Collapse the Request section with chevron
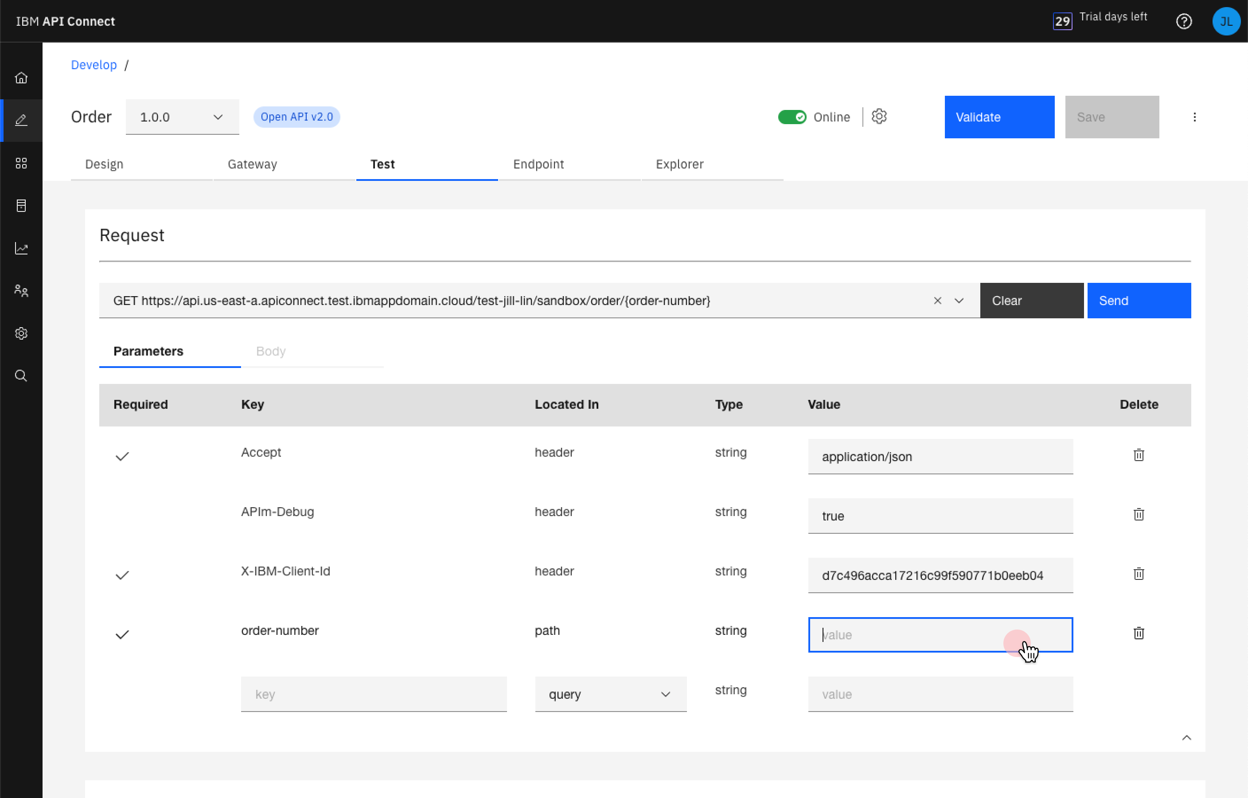This screenshot has height=798, width=1248. 1186,738
